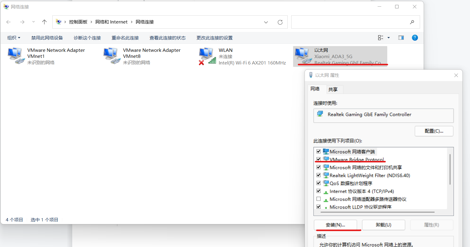Image resolution: width=470 pixels, height=247 pixels.
Task: Click the 4 个项目 status bar text
Action: coord(14,220)
